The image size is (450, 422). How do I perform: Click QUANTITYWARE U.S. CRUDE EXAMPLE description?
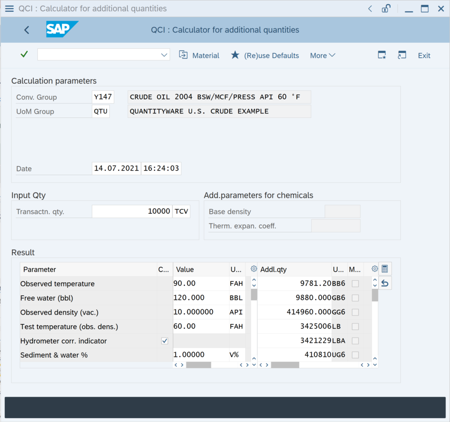(219, 111)
